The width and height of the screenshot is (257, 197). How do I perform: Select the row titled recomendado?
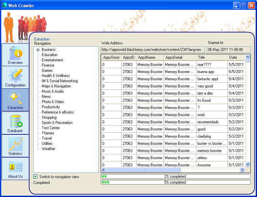coord(173,122)
